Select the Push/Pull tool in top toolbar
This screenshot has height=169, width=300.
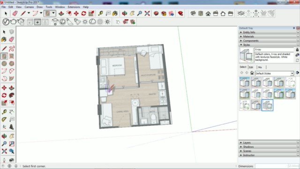(61, 14)
